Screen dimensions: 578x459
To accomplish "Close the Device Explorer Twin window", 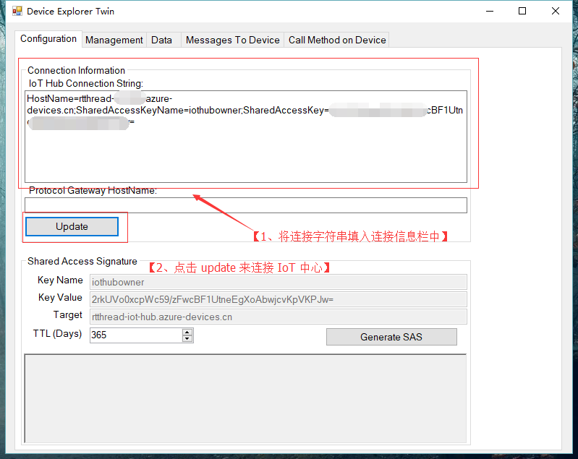I will pos(556,12).
